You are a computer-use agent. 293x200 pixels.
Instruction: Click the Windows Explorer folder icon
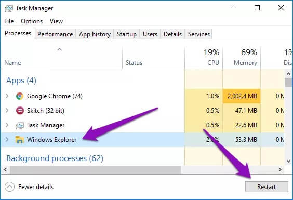click(19, 140)
